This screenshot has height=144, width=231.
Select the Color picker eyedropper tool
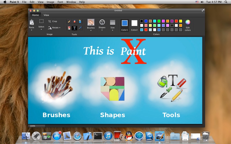pyautogui.click(x=80, y=28)
